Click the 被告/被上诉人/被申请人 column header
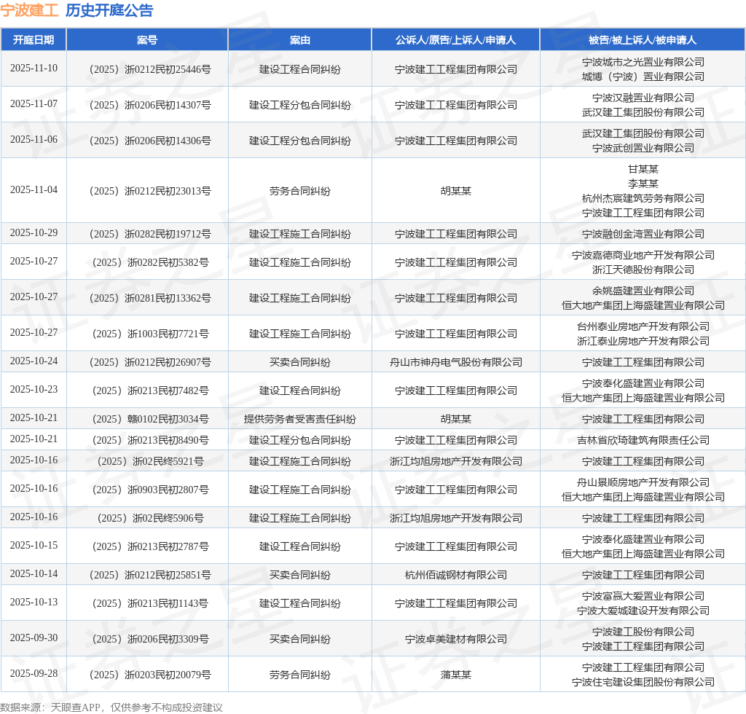746x714 pixels. (x=643, y=40)
